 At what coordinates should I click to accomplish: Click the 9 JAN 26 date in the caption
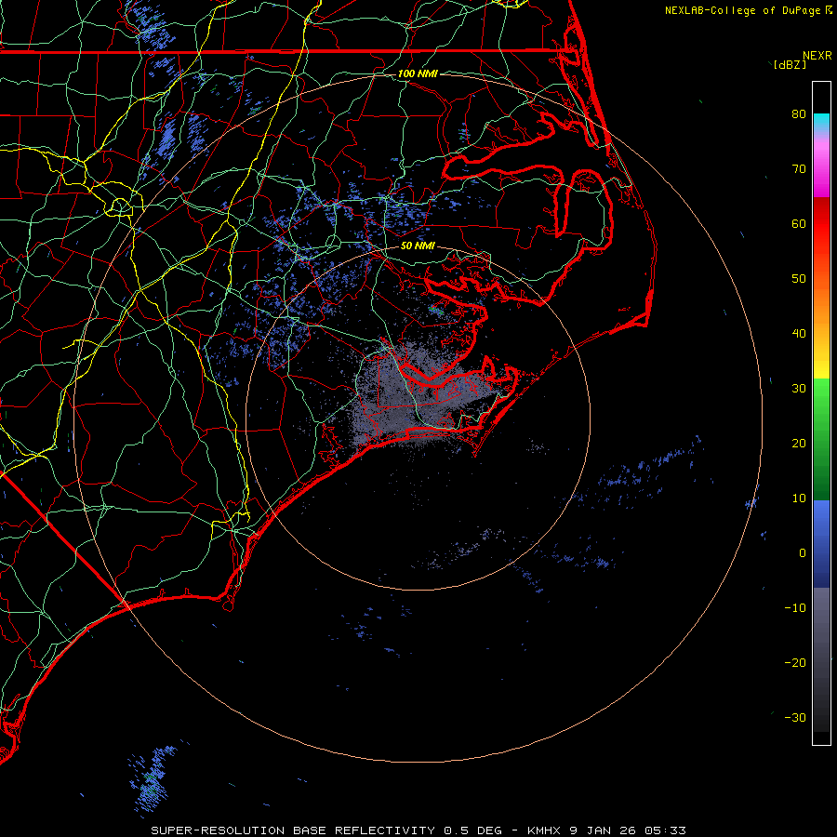(x=604, y=830)
